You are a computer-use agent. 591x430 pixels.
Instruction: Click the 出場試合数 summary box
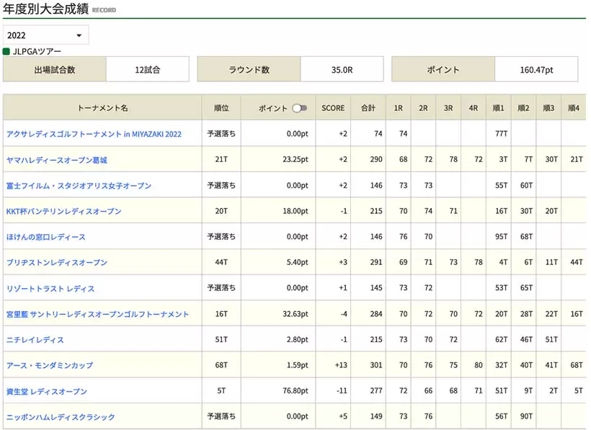coord(55,70)
